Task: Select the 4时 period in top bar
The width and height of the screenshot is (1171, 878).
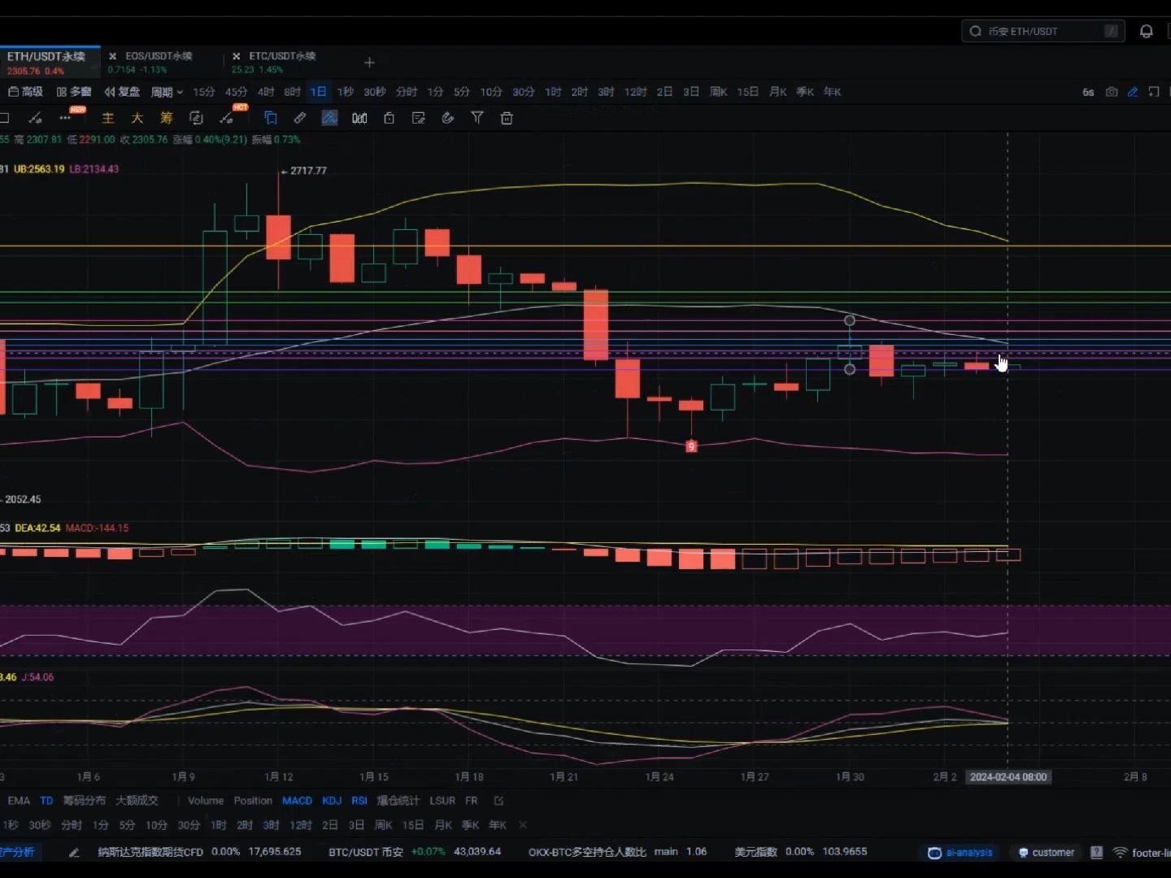Action: click(x=266, y=92)
